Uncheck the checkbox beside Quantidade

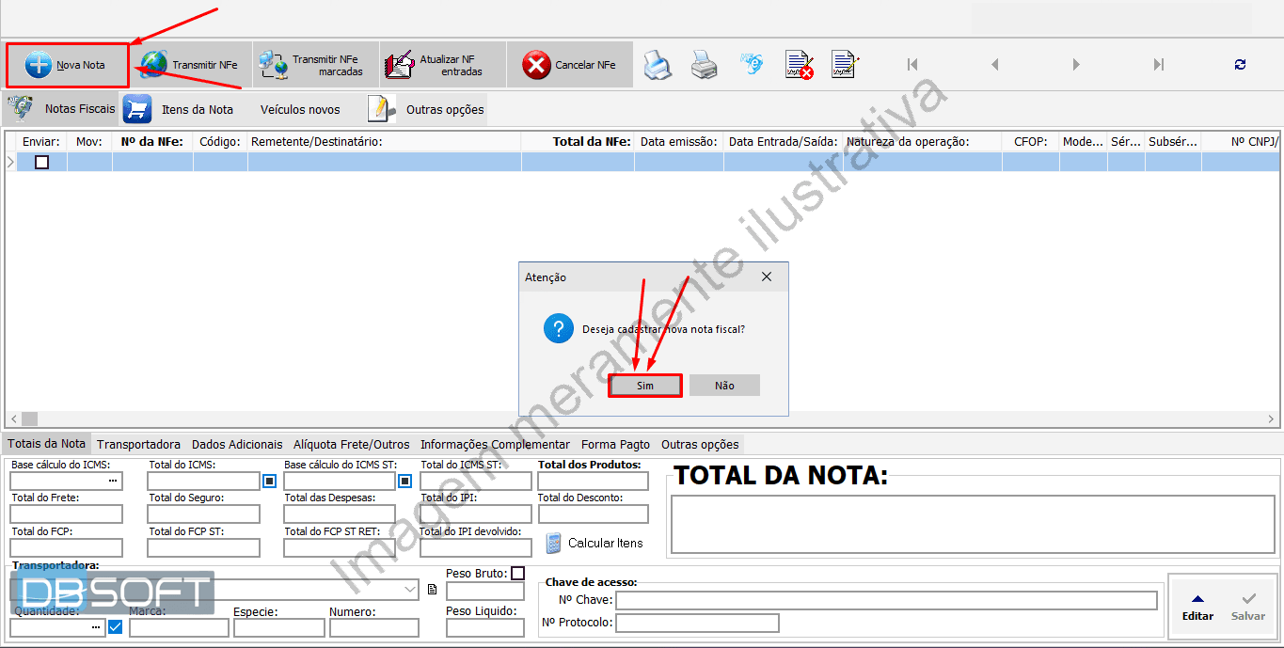click(114, 625)
